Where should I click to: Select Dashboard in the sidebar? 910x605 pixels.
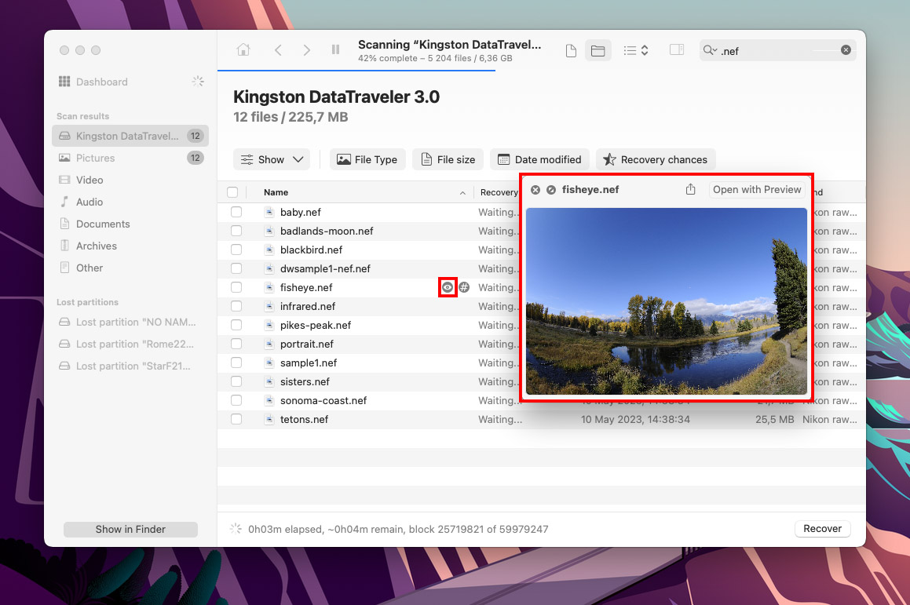click(x=101, y=82)
